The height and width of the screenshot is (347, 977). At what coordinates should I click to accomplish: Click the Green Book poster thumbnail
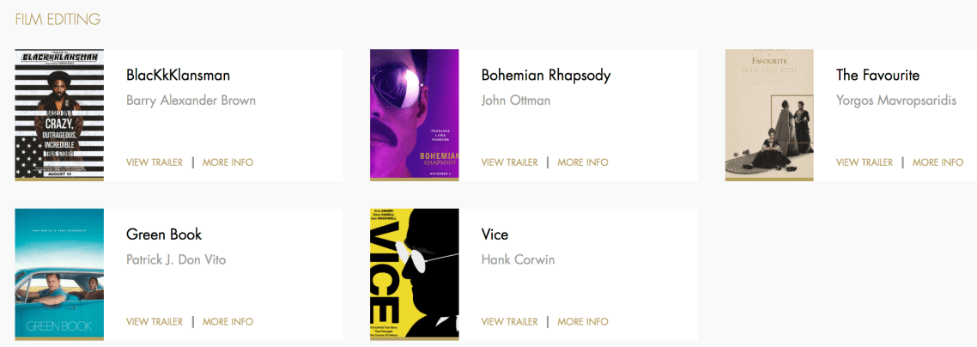pos(59,274)
